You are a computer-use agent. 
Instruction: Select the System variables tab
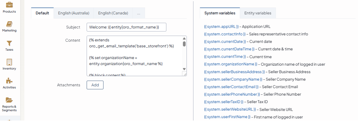click(220, 13)
